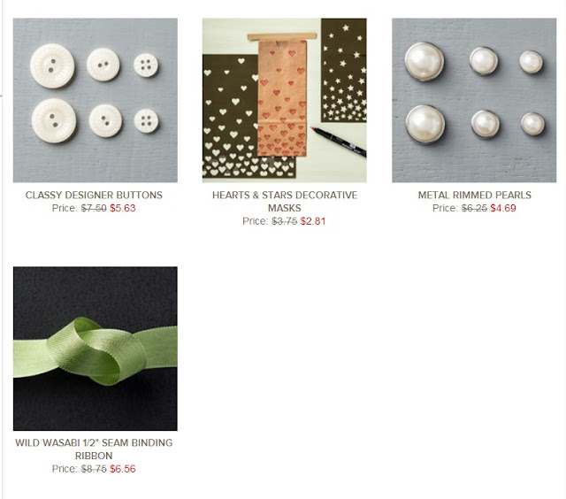The height and width of the screenshot is (499, 566).
Task: Click the crossed-out $6.25 original price
Action: point(474,208)
